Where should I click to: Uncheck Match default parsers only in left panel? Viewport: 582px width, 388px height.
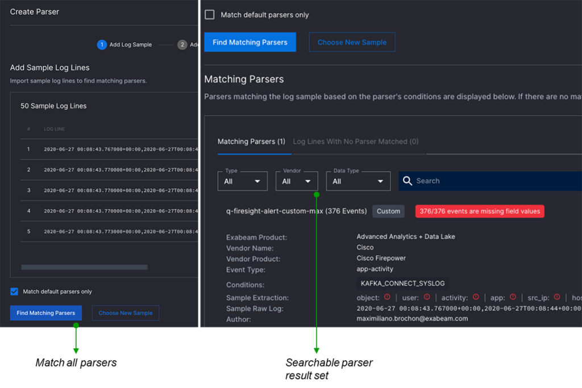15,291
